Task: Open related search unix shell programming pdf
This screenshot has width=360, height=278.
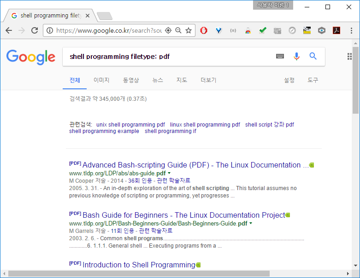Action: tap(130, 125)
